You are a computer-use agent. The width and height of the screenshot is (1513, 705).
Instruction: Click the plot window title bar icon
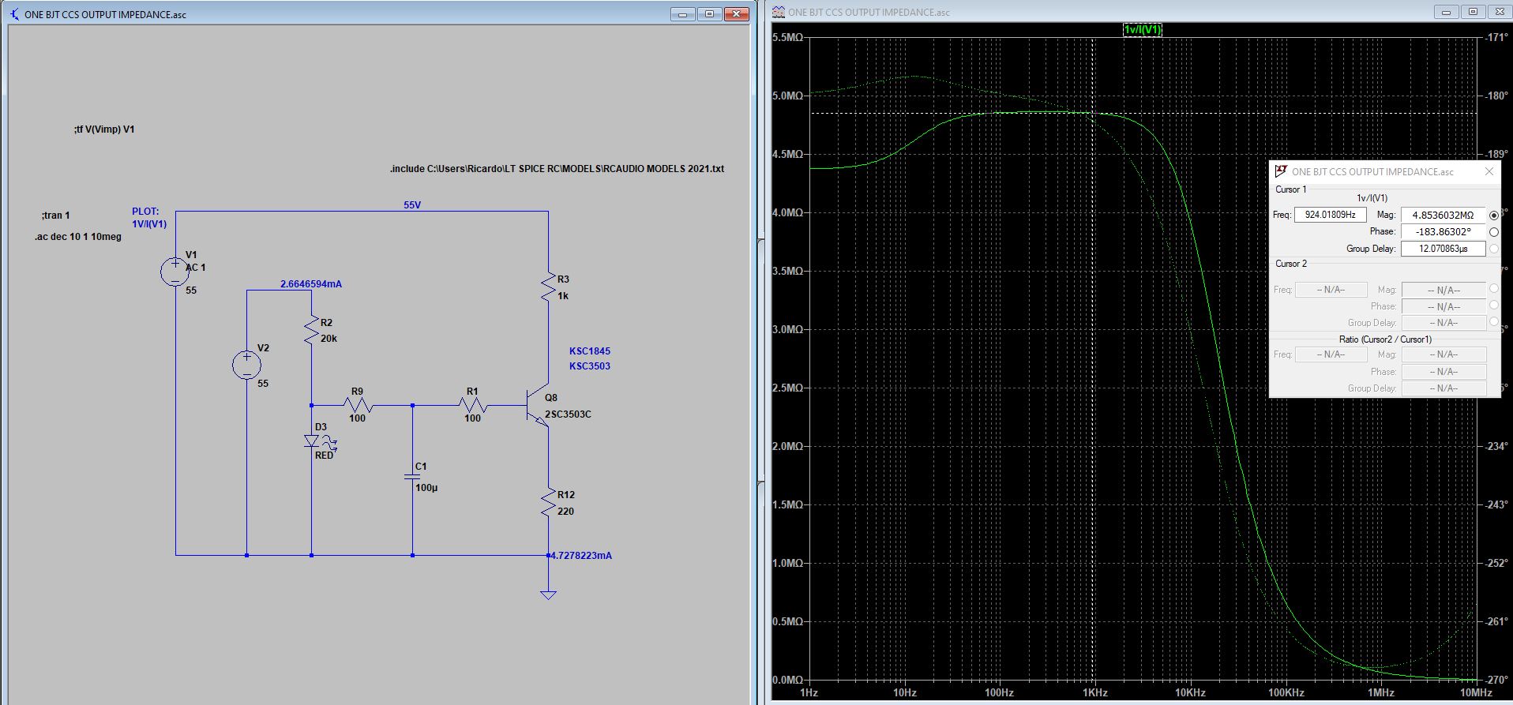(x=779, y=12)
